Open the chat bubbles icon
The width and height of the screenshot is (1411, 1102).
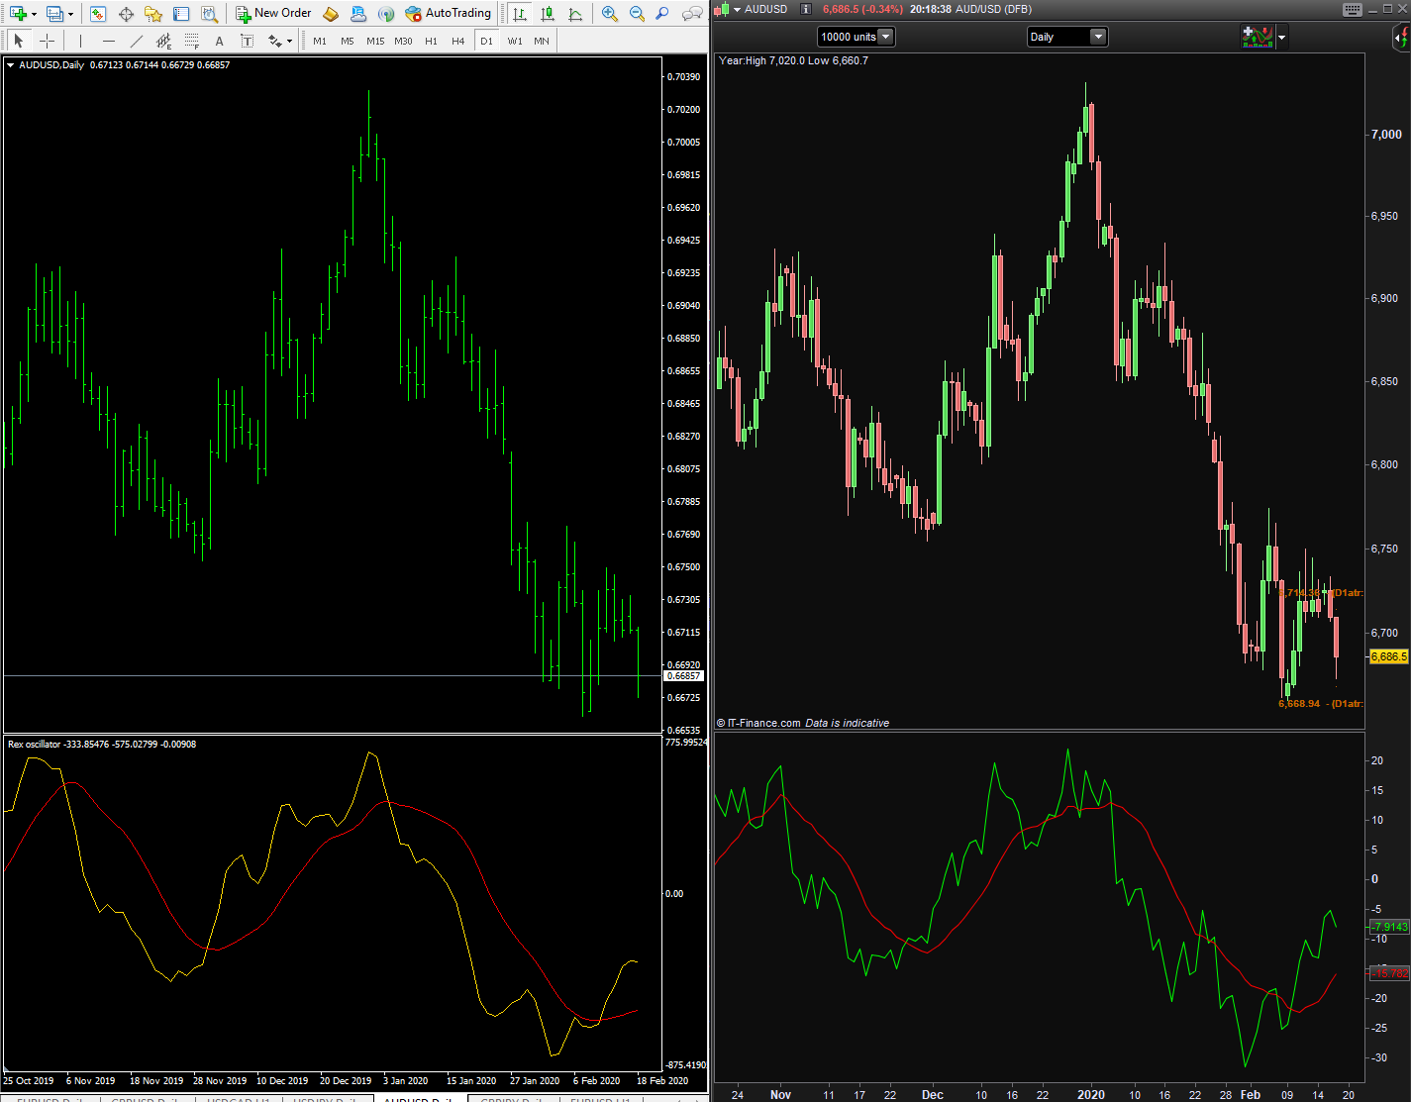point(693,14)
